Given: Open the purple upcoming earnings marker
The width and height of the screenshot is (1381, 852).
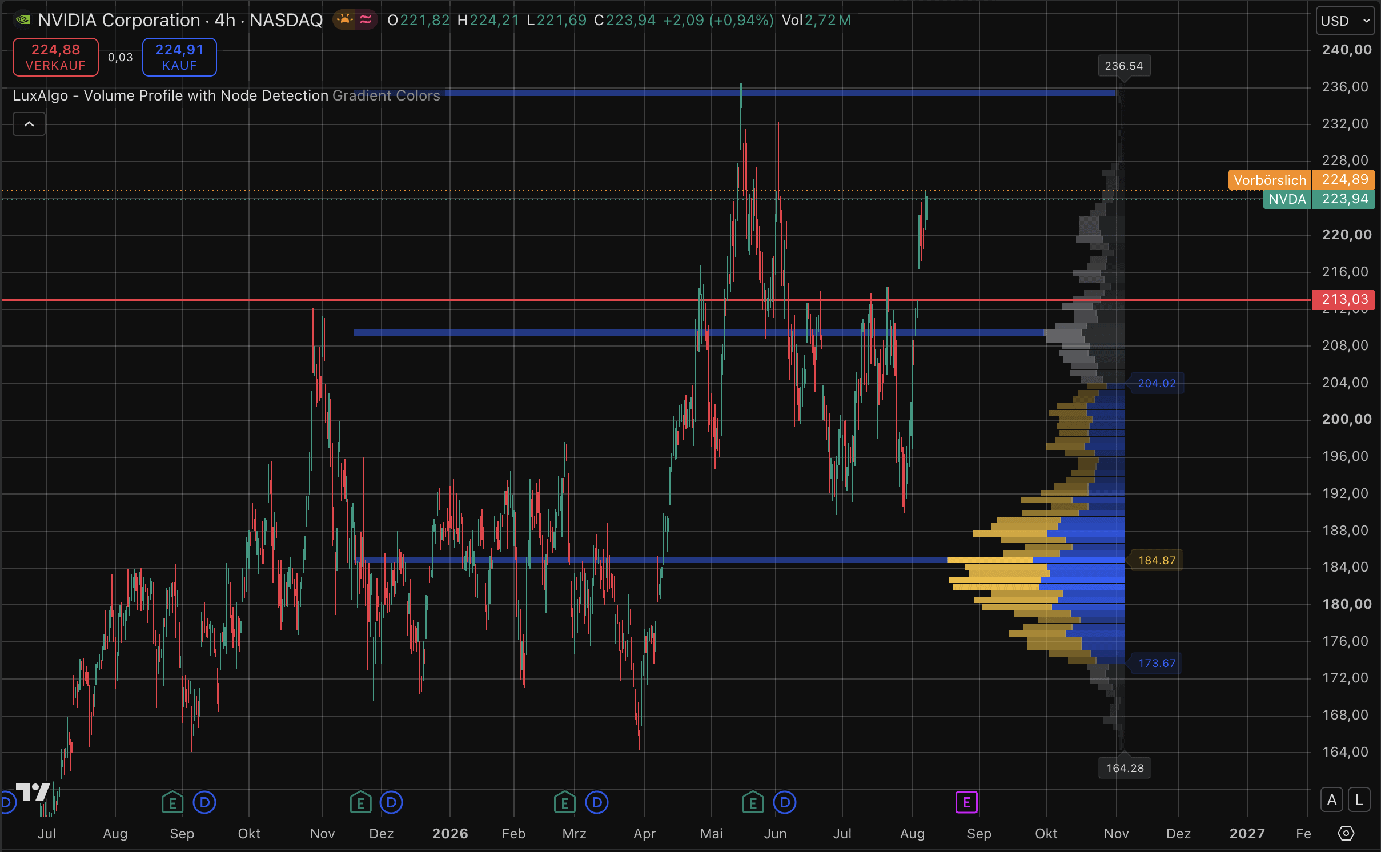Looking at the screenshot, I should (x=966, y=803).
